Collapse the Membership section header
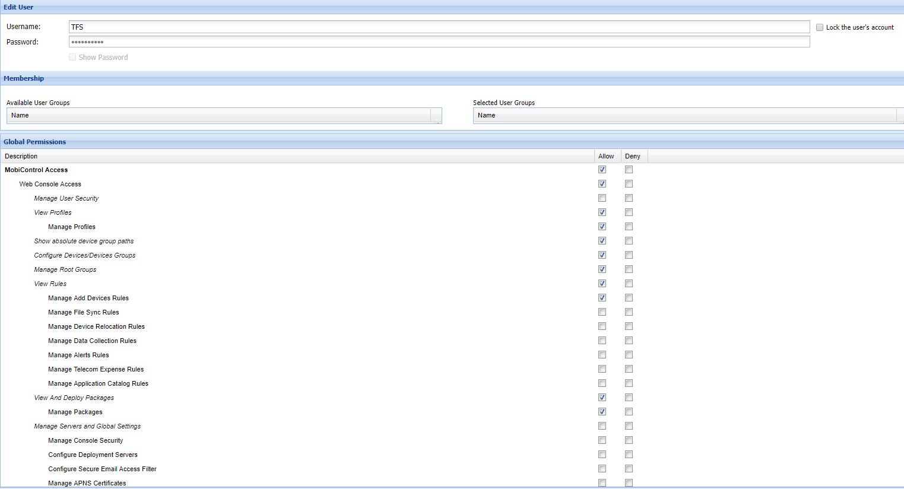Image resolution: width=904 pixels, height=489 pixels. pyautogui.click(x=24, y=78)
